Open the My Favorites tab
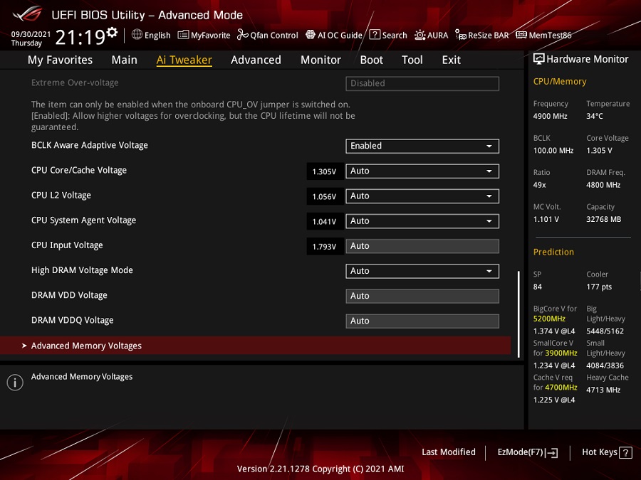 (x=60, y=60)
